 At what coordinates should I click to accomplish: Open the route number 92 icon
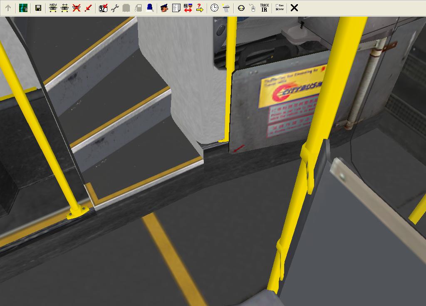(103, 8)
